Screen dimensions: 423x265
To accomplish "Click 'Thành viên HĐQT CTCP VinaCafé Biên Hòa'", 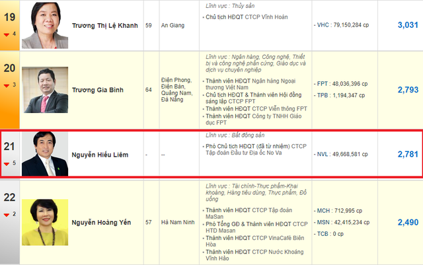I will pos(255,241).
